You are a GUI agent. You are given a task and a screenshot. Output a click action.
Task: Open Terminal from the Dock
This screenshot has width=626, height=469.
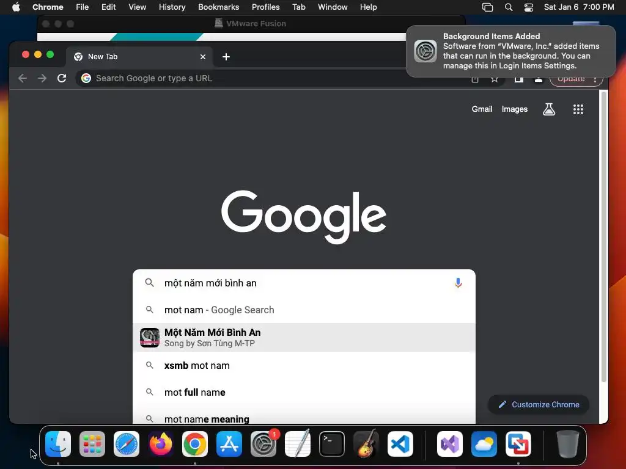coord(332,444)
